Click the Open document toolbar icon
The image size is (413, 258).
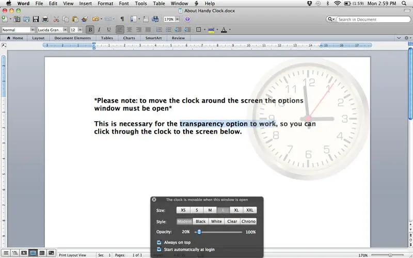(26, 19)
